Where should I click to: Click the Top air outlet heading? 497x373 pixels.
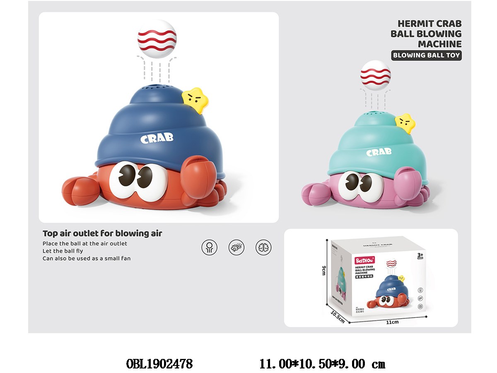[102, 233]
